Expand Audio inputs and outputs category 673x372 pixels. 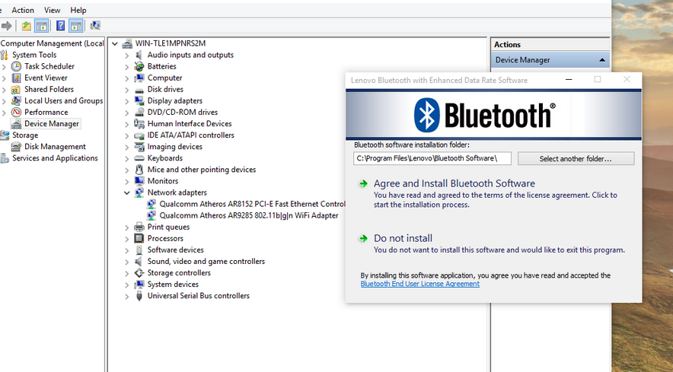pos(126,56)
